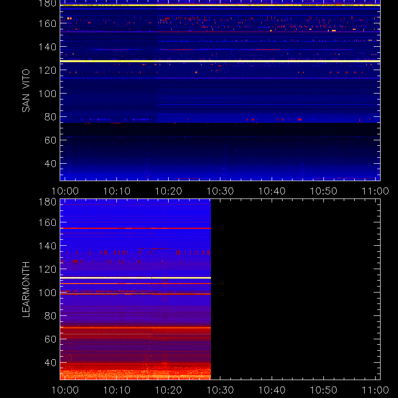This screenshot has height=398, width=398.
Task: Click 10:10 below the Learmonth plot
Action: click(x=117, y=390)
